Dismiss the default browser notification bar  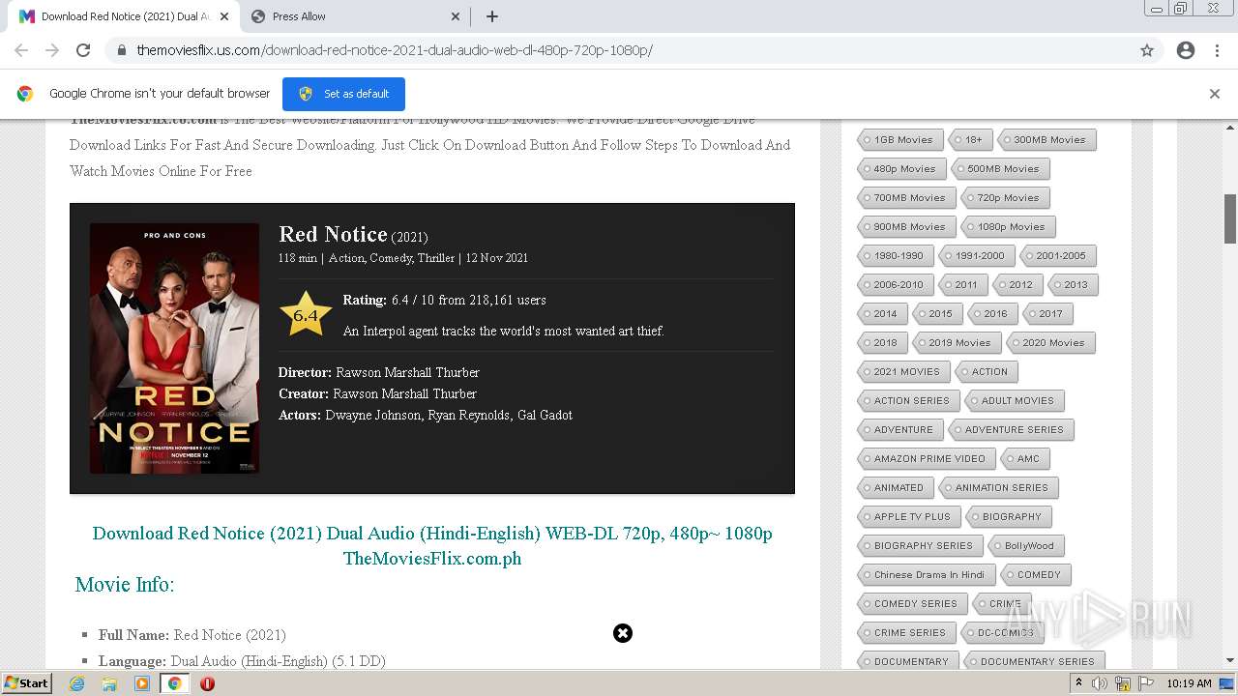pos(1215,94)
